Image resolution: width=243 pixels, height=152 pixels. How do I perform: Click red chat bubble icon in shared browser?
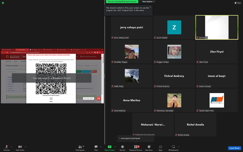tap(99, 98)
